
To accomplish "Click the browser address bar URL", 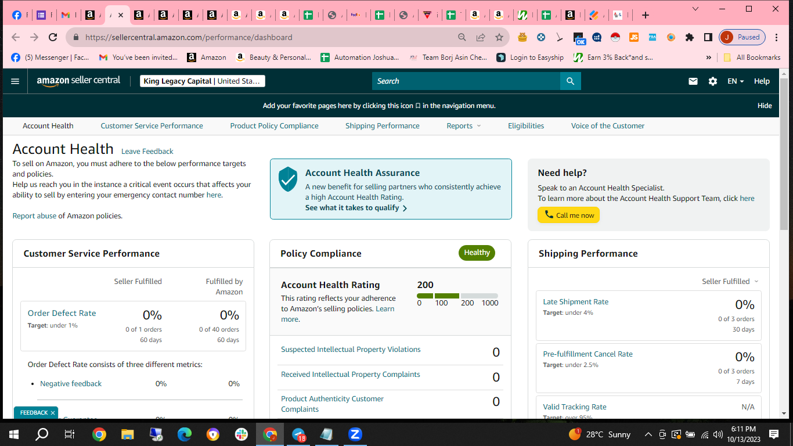I will tap(189, 37).
